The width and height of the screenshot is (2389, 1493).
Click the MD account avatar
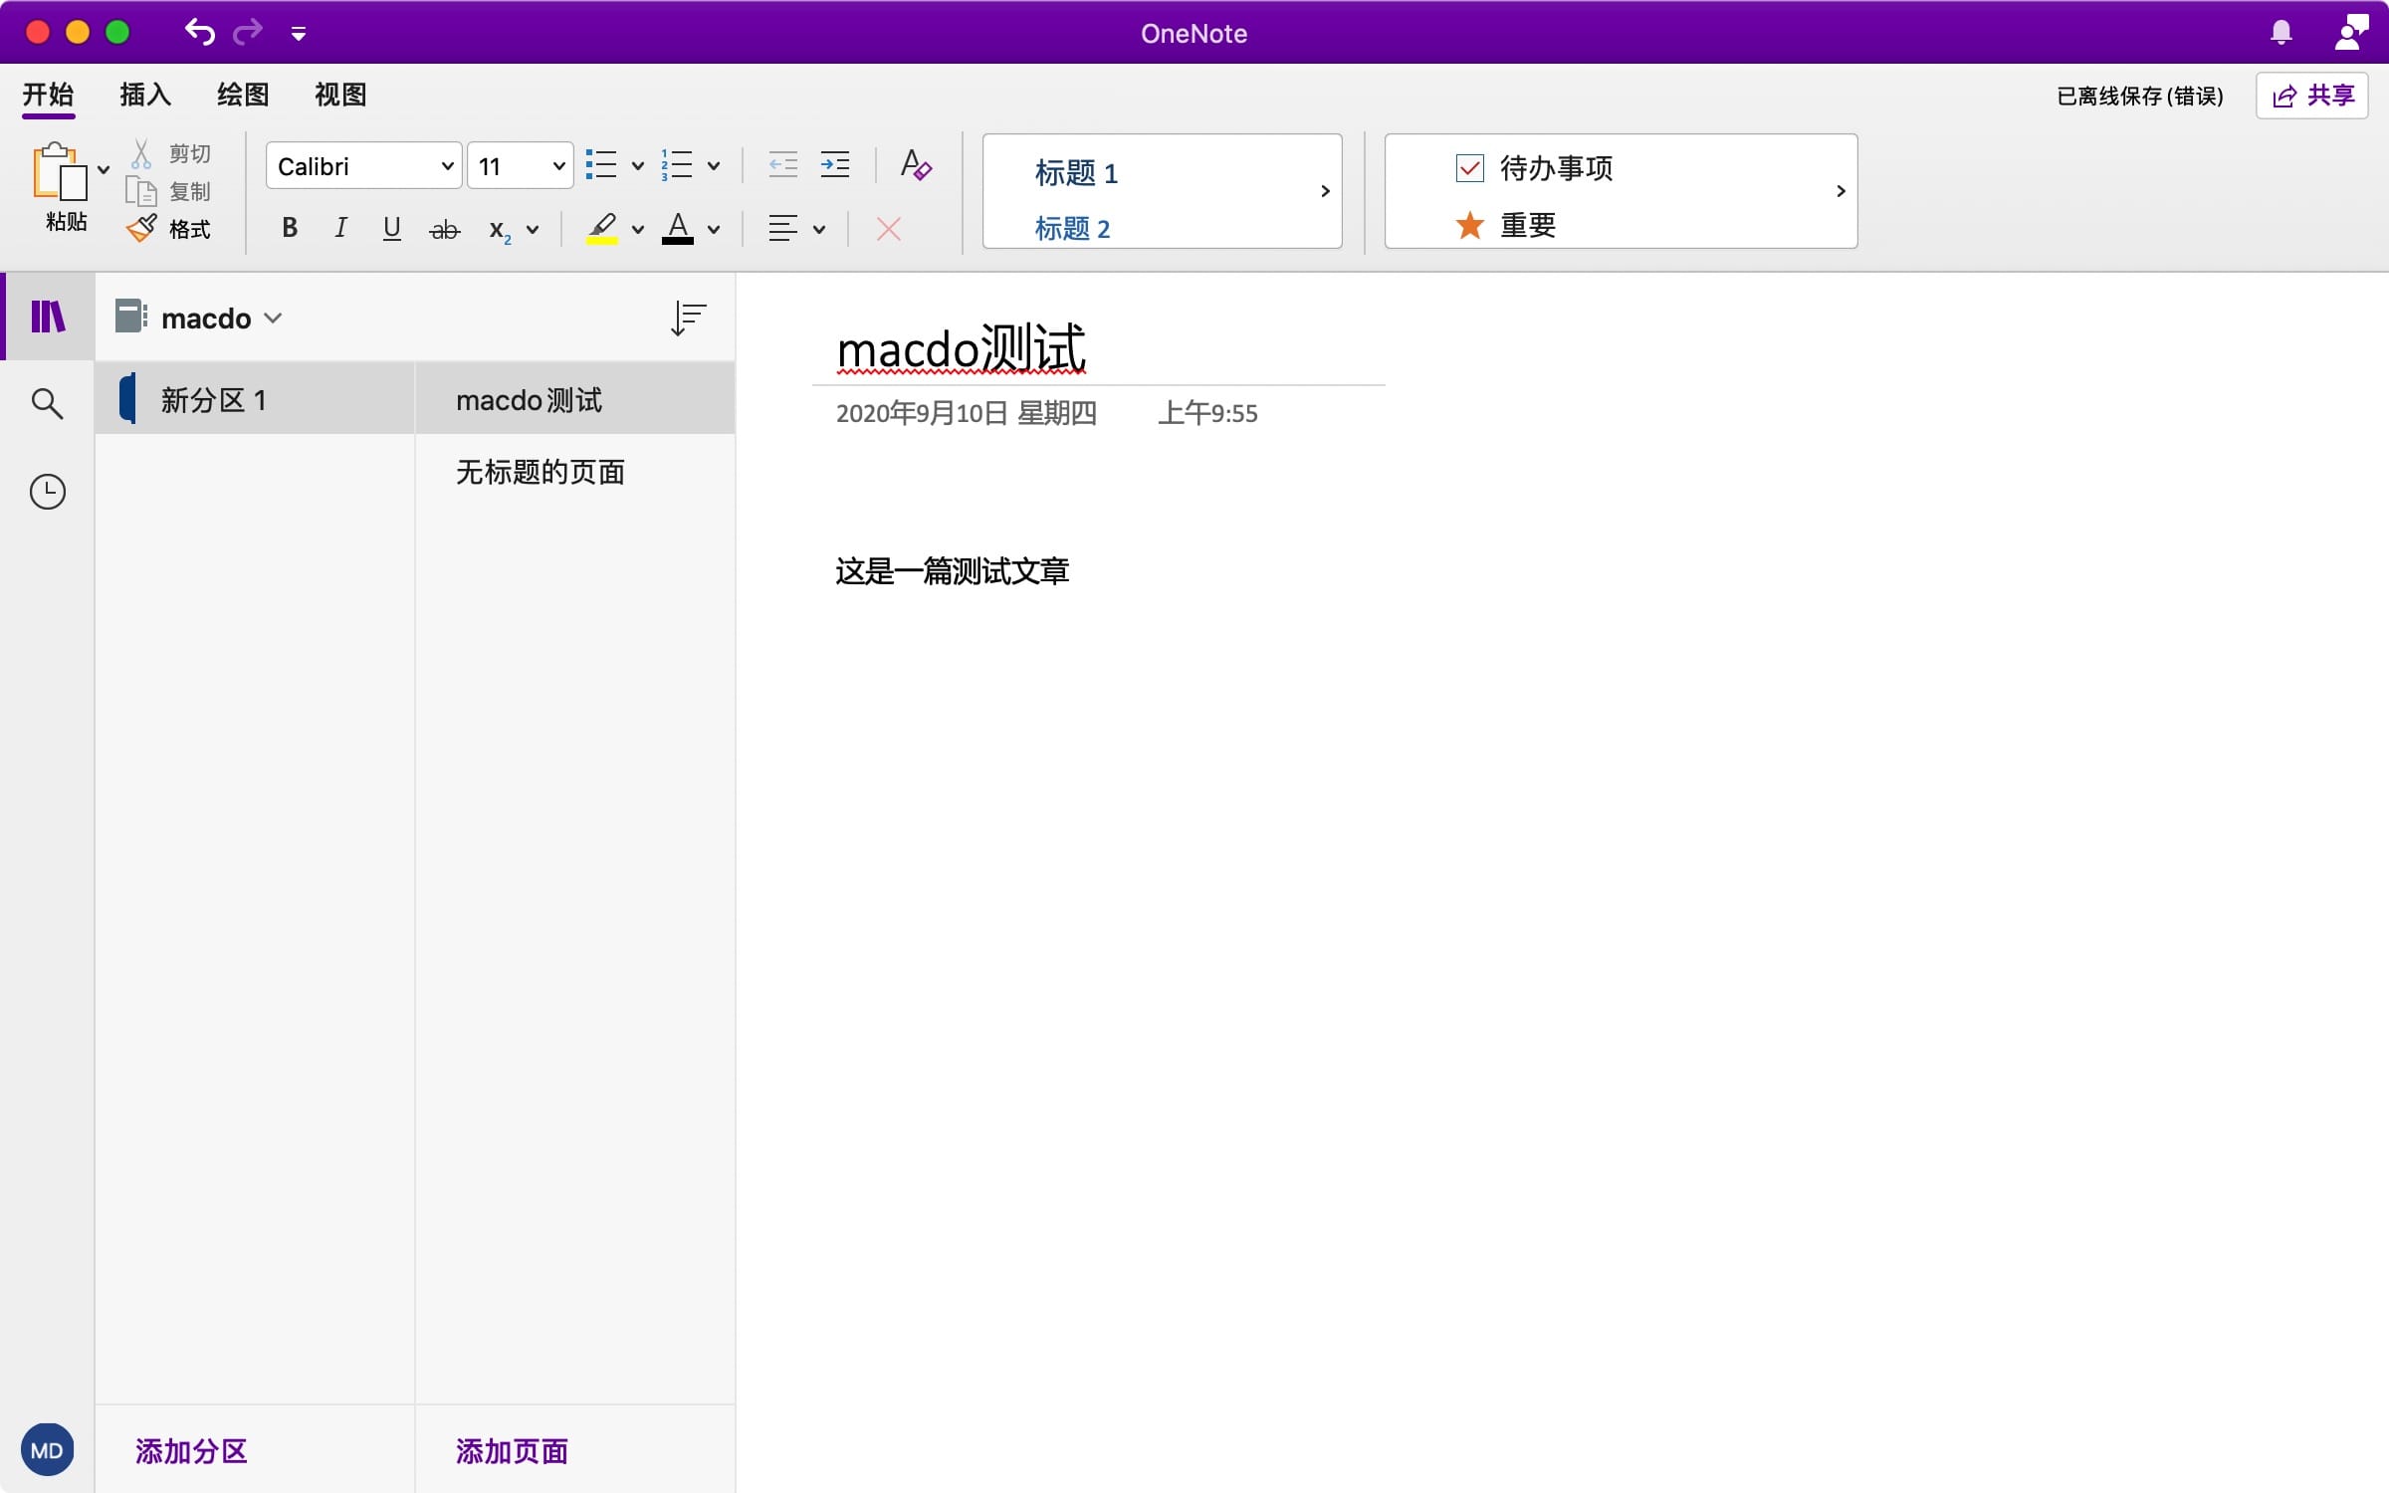pyautogui.click(x=47, y=1449)
